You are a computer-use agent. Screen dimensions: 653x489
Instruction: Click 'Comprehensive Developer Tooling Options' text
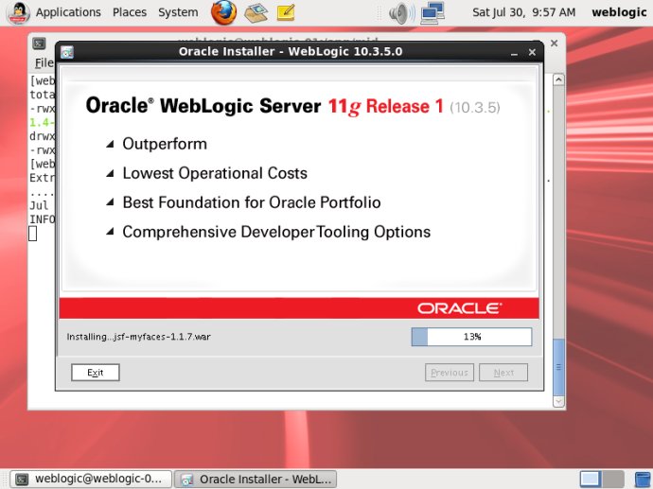coord(276,233)
